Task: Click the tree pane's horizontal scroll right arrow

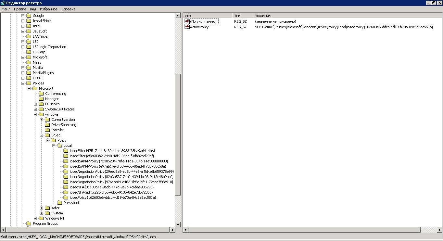Action: click(x=172, y=230)
